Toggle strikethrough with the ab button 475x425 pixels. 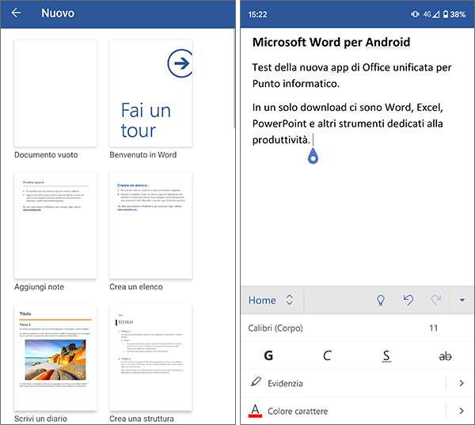(x=445, y=356)
